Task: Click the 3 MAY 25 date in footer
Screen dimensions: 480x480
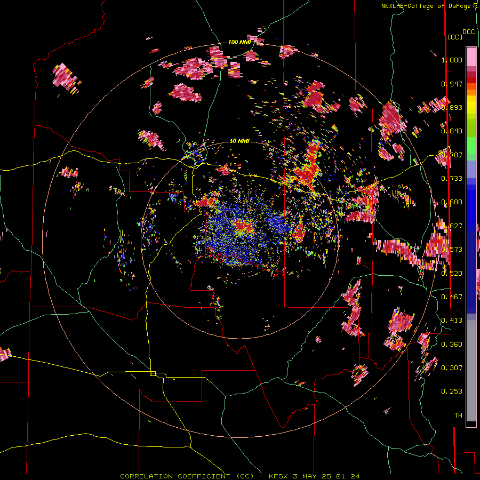Action: pyautogui.click(x=312, y=476)
